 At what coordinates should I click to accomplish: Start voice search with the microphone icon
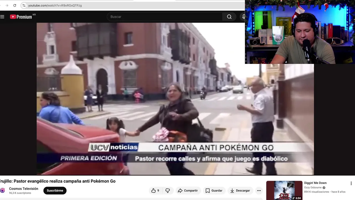(243, 17)
